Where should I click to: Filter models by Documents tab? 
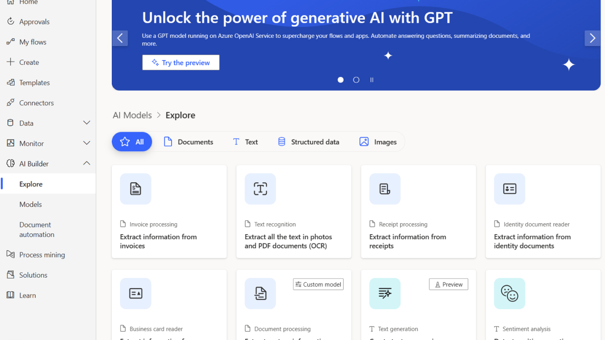pyautogui.click(x=188, y=142)
